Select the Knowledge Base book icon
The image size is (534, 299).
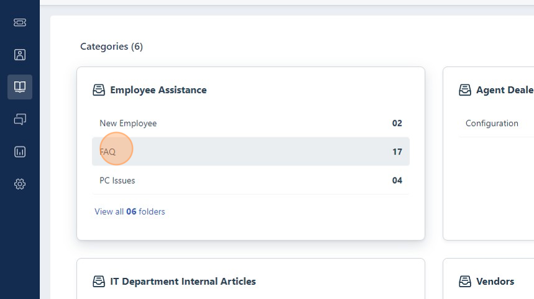(x=20, y=87)
